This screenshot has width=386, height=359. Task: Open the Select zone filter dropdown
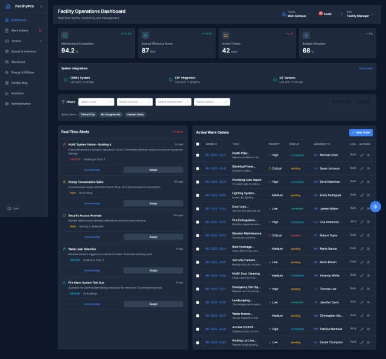96,102
